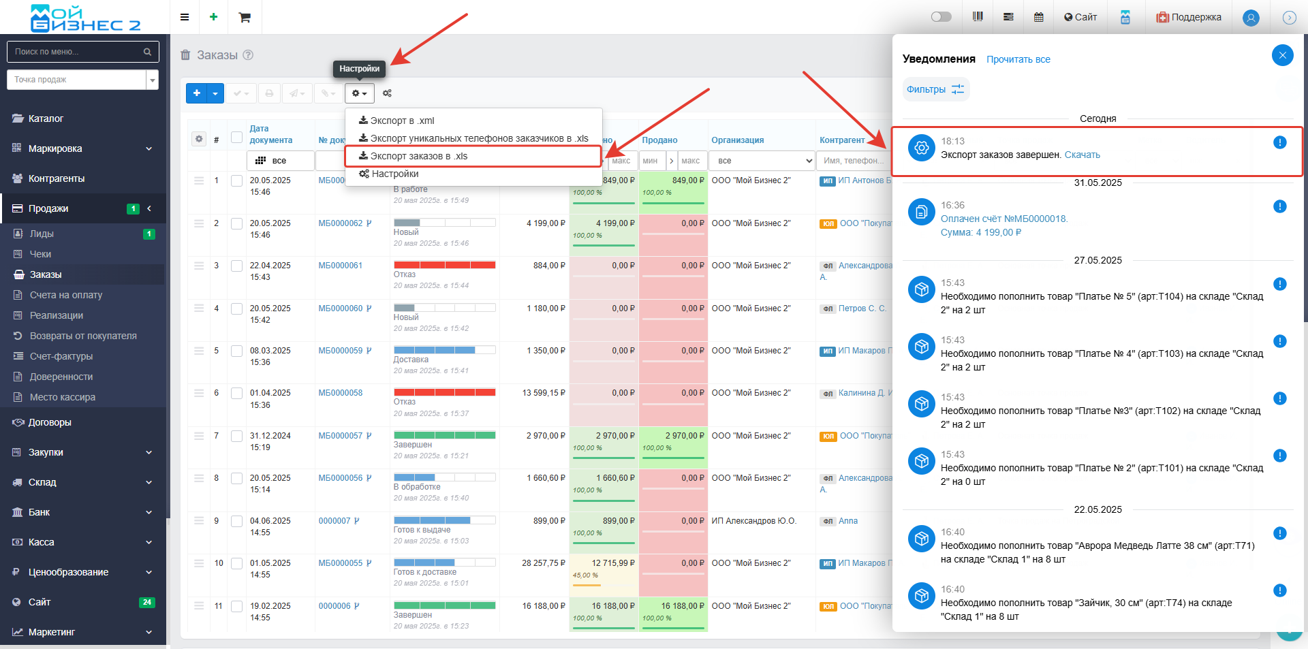This screenshot has width=1308, height=649.
Task: Click the print icon in orders toolbar
Action: coord(269,93)
